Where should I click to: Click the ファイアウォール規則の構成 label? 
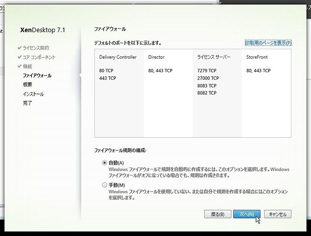point(120,151)
